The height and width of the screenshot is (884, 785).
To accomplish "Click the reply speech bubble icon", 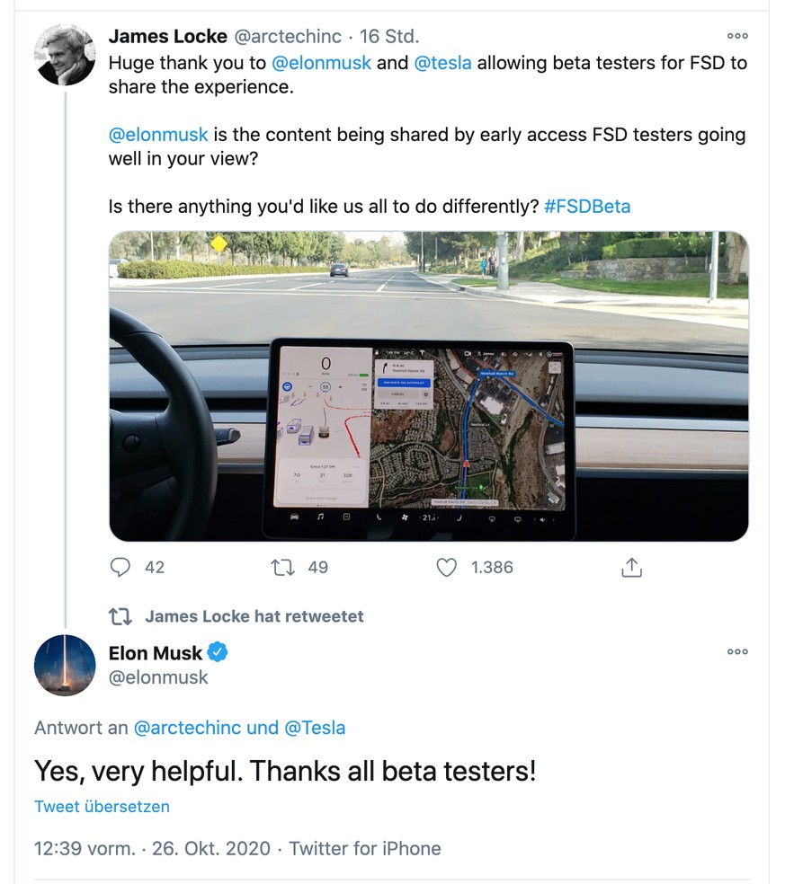I will tap(120, 567).
